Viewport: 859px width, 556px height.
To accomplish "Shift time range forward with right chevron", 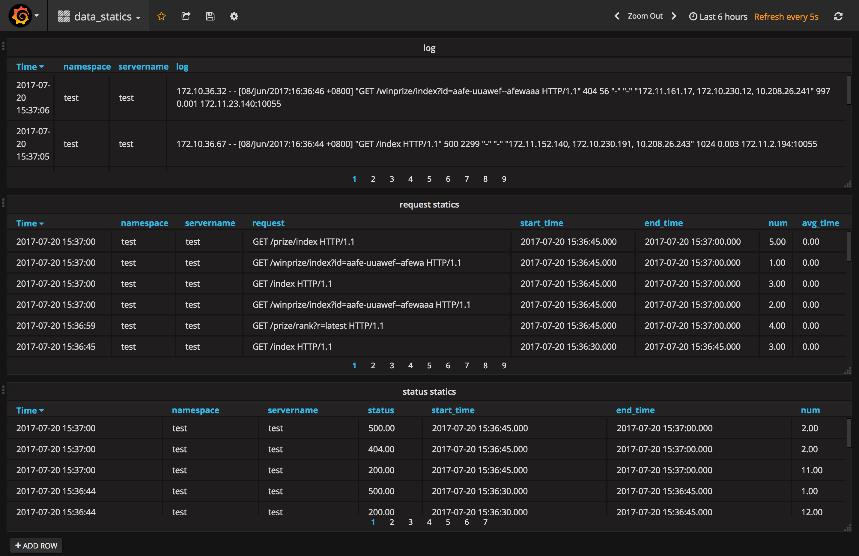I will (674, 16).
